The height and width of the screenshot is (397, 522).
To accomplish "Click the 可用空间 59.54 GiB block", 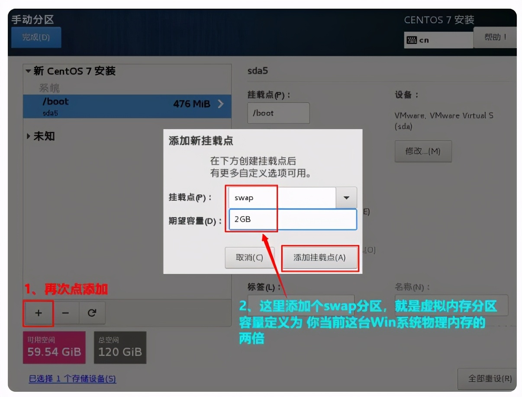I will [x=54, y=347].
